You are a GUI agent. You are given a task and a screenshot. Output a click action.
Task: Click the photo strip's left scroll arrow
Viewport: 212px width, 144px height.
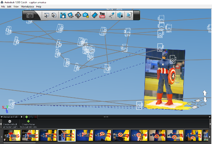tap(1, 137)
